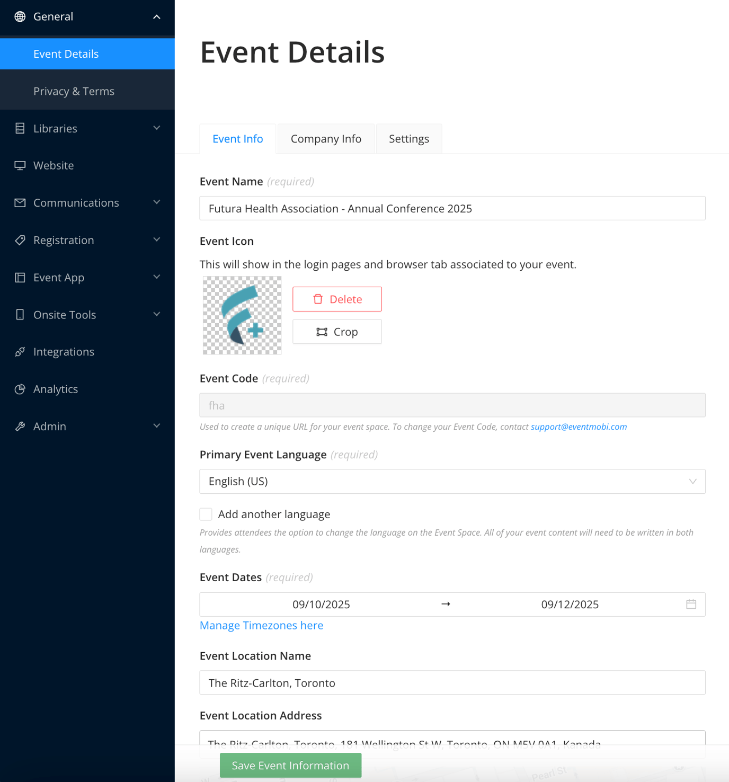Click the Website monitor icon
729x782 pixels.
pos(20,165)
